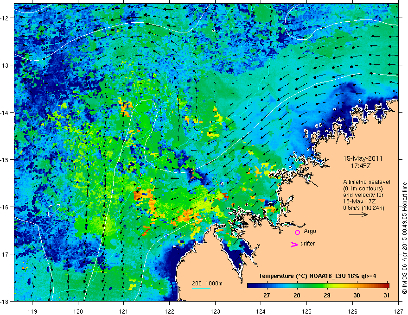This screenshot has width=408, height=315.
Task: Click the -18 latitude axis label
Action: click(5, 301)
